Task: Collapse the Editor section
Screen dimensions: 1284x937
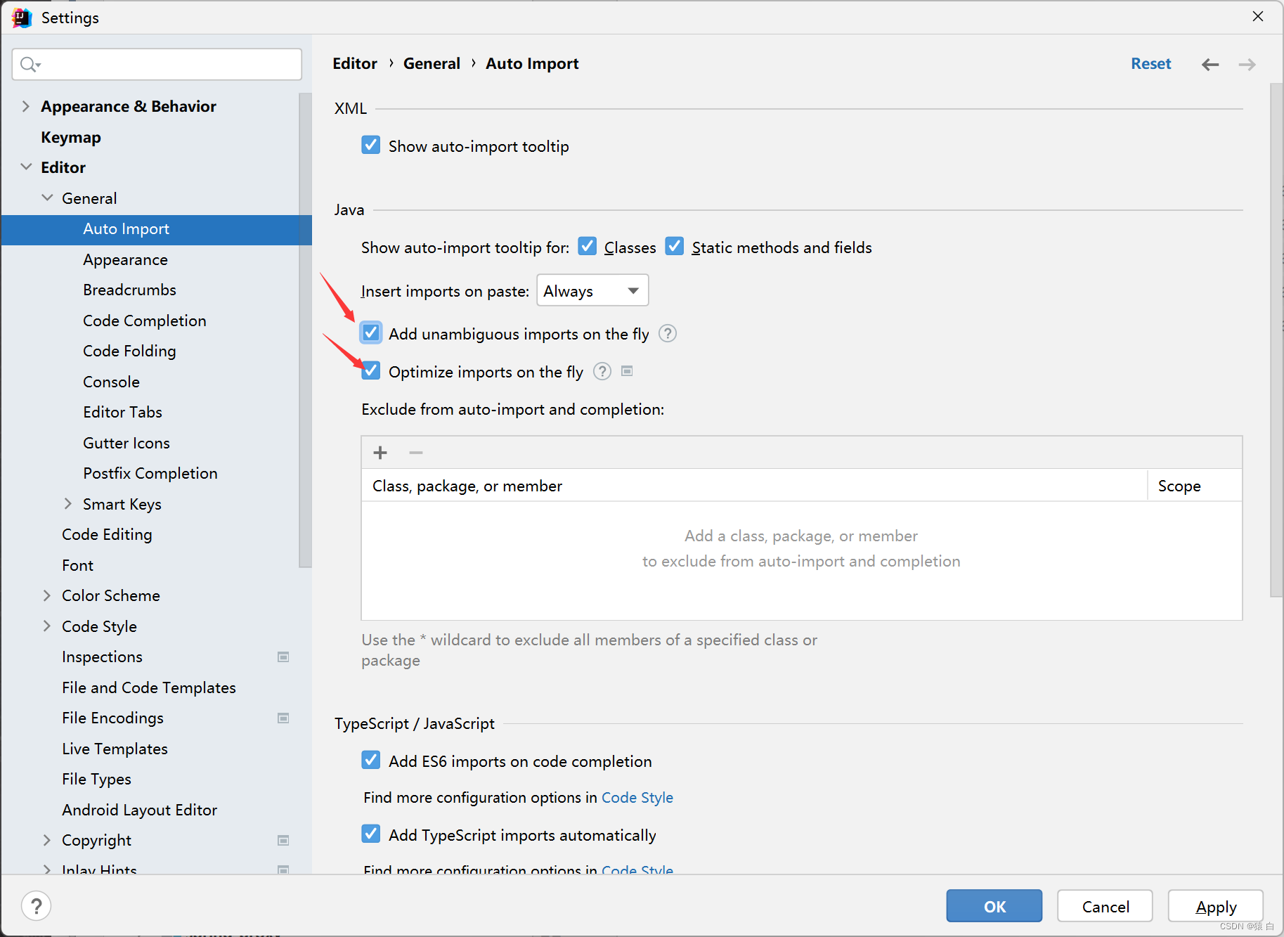Action: (26, 167)
